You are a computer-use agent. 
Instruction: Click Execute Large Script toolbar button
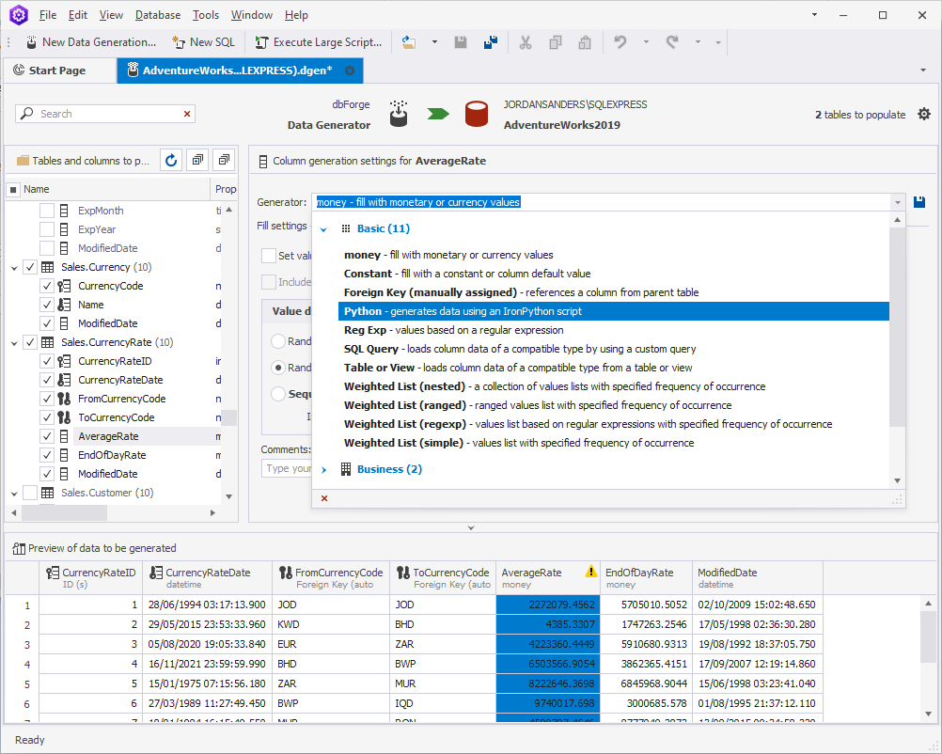[319, 42]
